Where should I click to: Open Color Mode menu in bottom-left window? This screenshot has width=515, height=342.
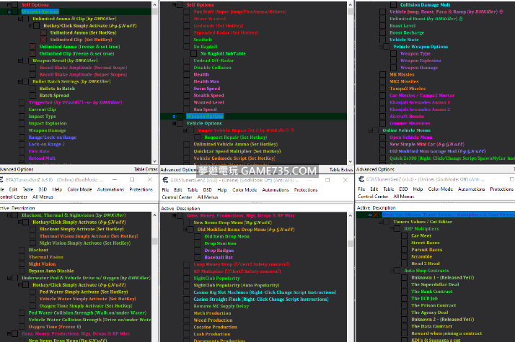point(79,189)
